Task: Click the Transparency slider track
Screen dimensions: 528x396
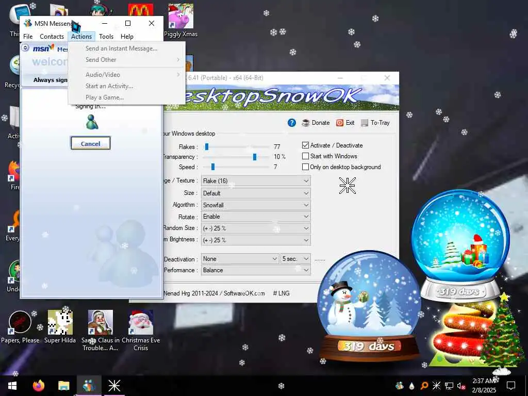Action: click(x=236, y=157)
